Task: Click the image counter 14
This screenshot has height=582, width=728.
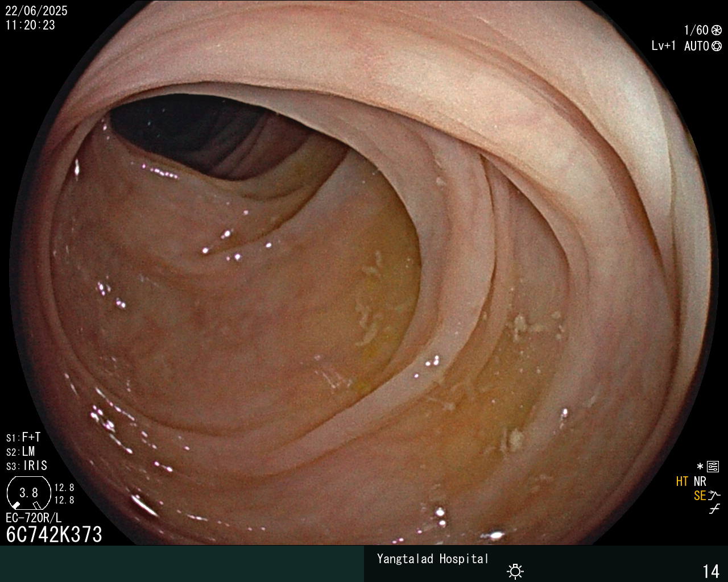Action: point(711,571)
